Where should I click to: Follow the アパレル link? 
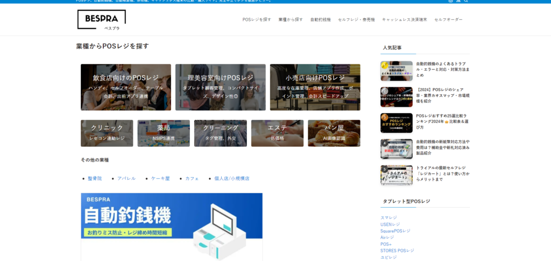click(x=126, y=179)
